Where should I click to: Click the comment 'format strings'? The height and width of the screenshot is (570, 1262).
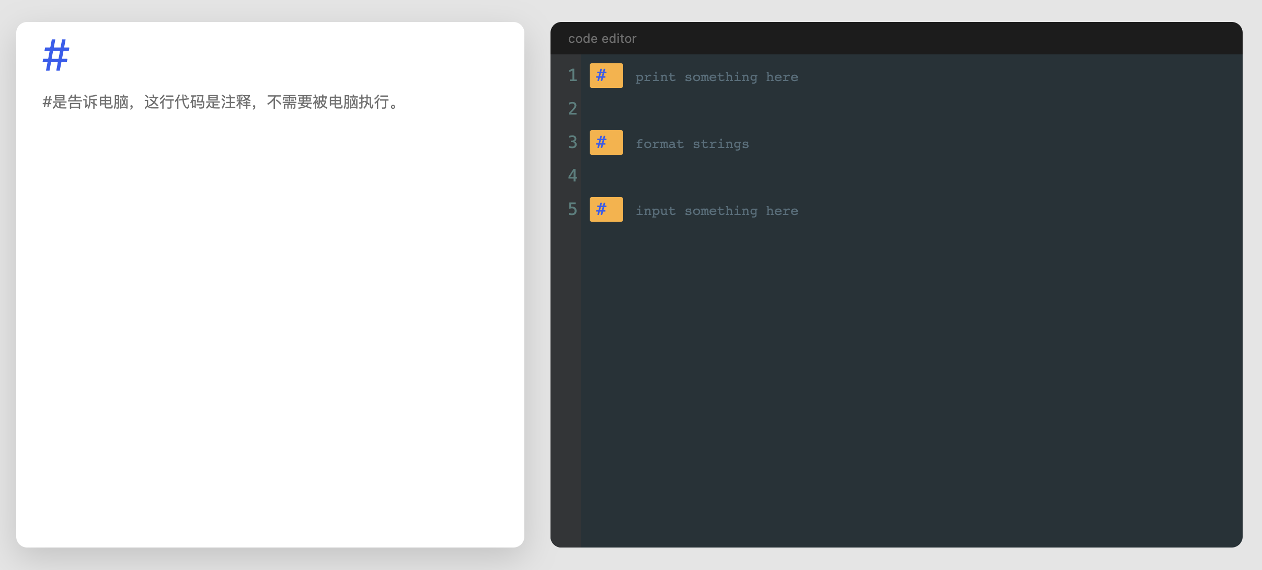[x=692, y=144]
